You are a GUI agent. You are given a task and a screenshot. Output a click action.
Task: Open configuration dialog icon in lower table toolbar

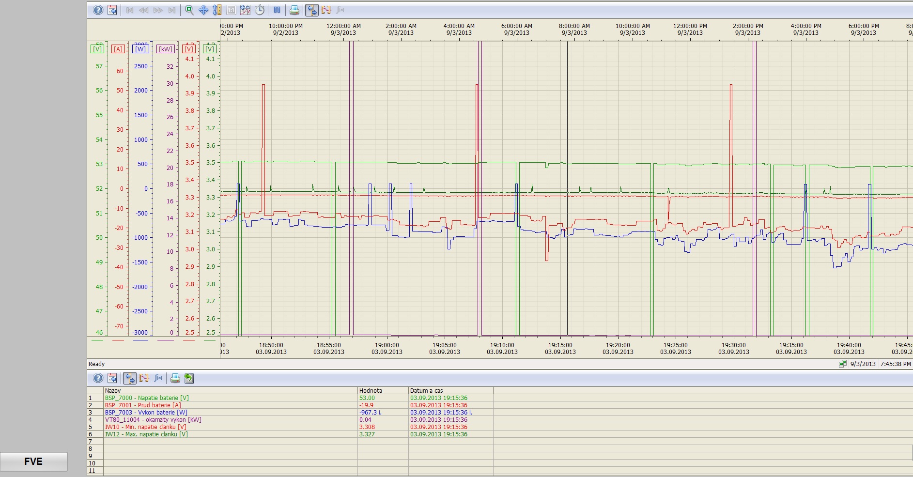tap(112, 378)
